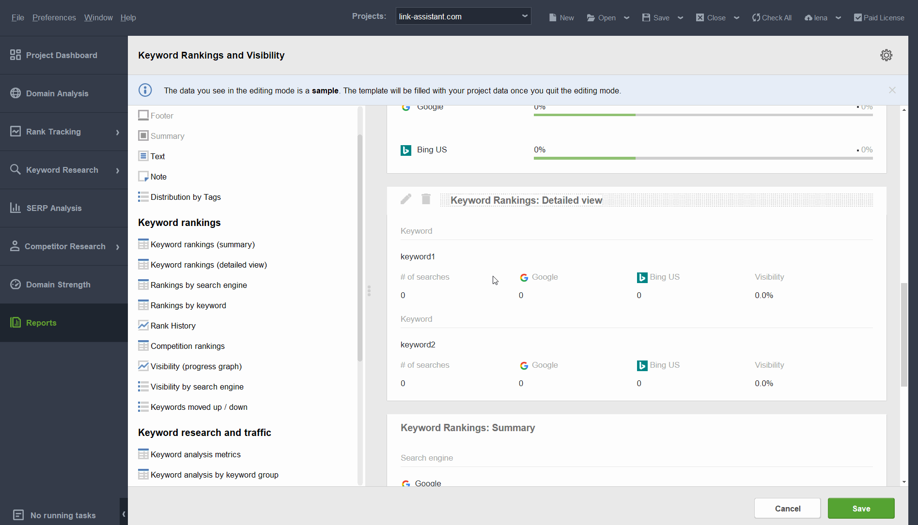
Task: Add Rank History graph widget
Action: [167, 326]
